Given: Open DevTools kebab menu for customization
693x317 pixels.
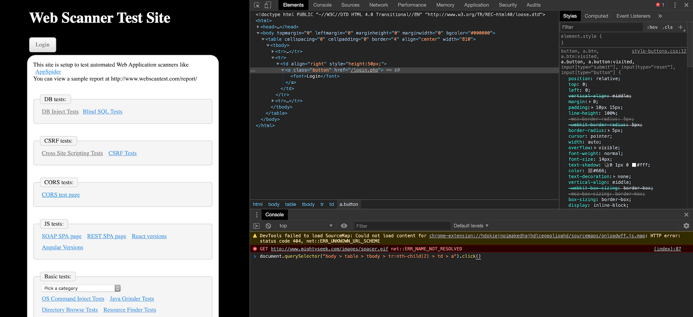Looking at the screenshot, I should tap(675, 5).
